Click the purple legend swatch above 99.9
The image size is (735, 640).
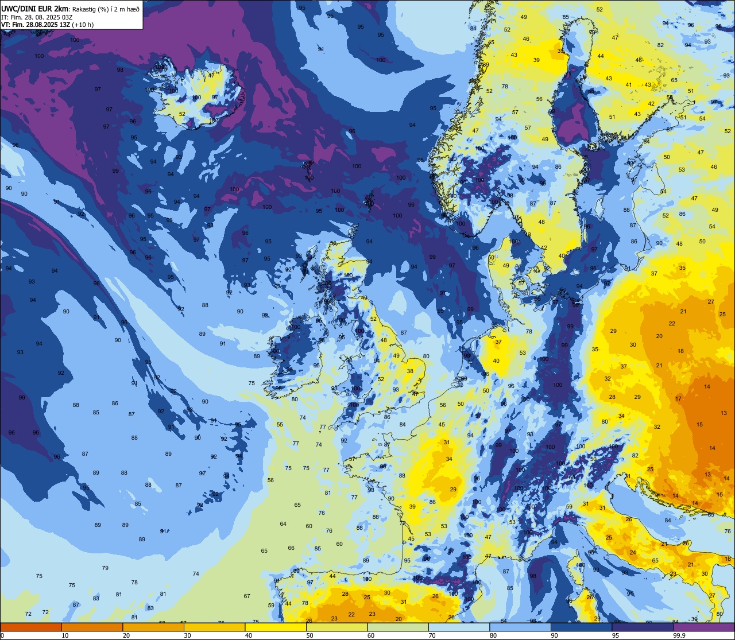[x=703, y=627]
